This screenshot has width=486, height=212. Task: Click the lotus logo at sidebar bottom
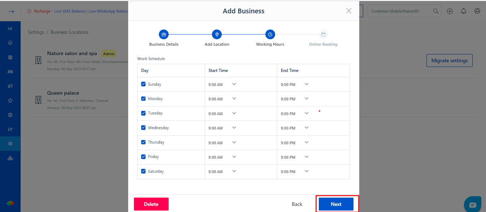[x=10, y=203]
